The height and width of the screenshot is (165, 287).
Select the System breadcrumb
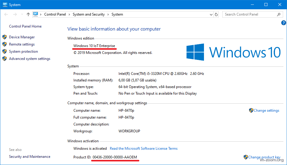pos(117,14)
